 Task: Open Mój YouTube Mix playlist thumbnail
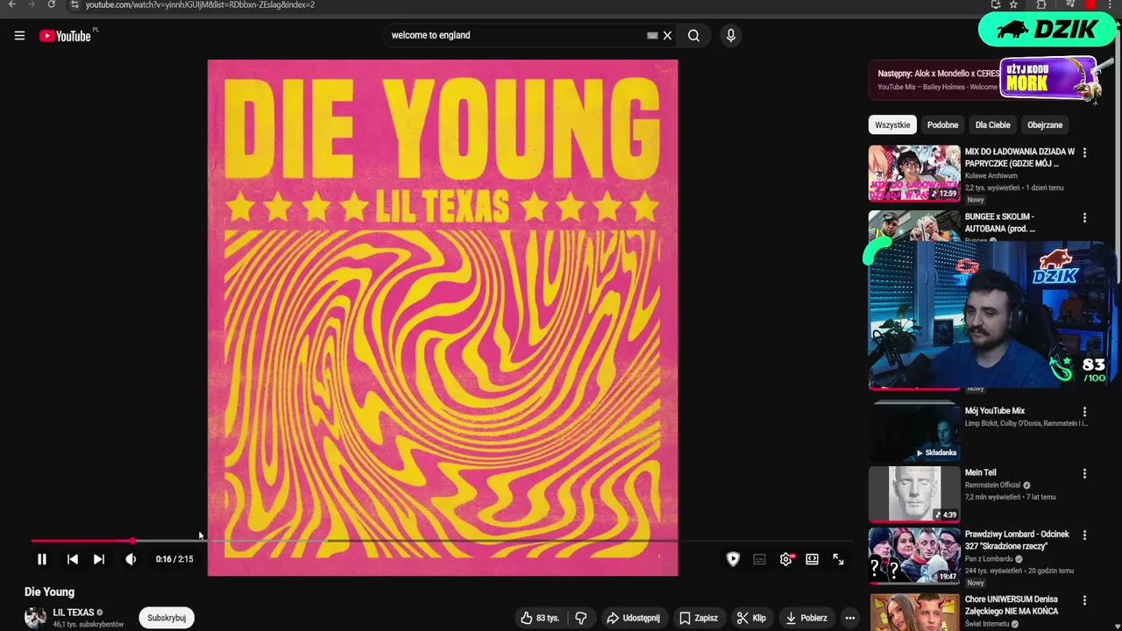pos(914,432)
